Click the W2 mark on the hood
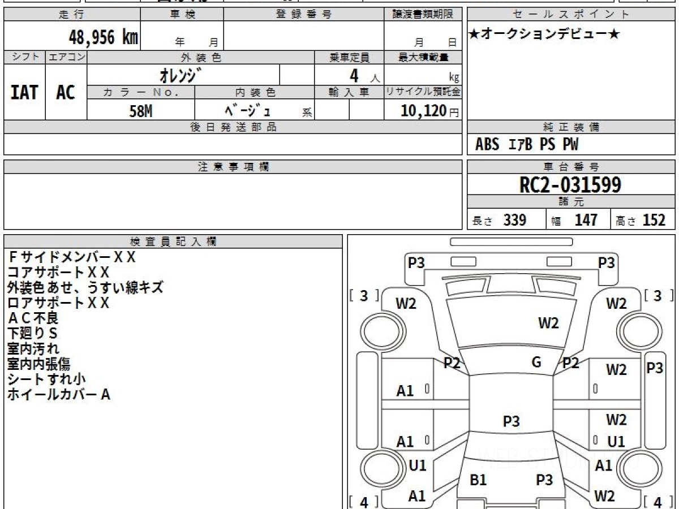Viewport: 679px width, 509px height. [548, 323]
